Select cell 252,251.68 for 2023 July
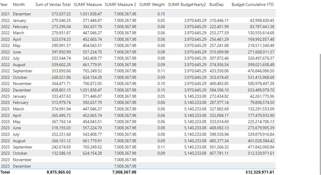 (61, 134)
